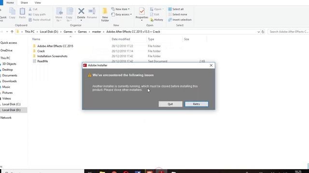Open Documents in the sidebar
This screenshot has height=173, width=309.
click(10, 75)
